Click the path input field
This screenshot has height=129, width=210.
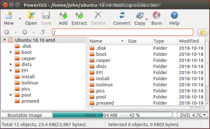(x=122, y=32)
